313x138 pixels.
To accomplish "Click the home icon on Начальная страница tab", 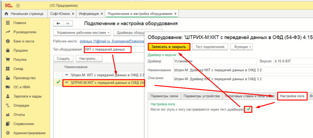I will pyautogui.click(x=7, y=14).
